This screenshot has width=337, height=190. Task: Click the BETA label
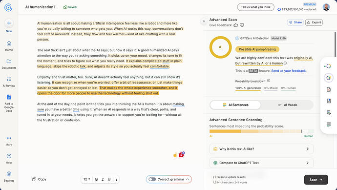(253, 71)
